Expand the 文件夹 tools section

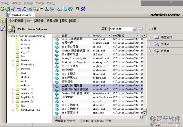pos(150,44)
